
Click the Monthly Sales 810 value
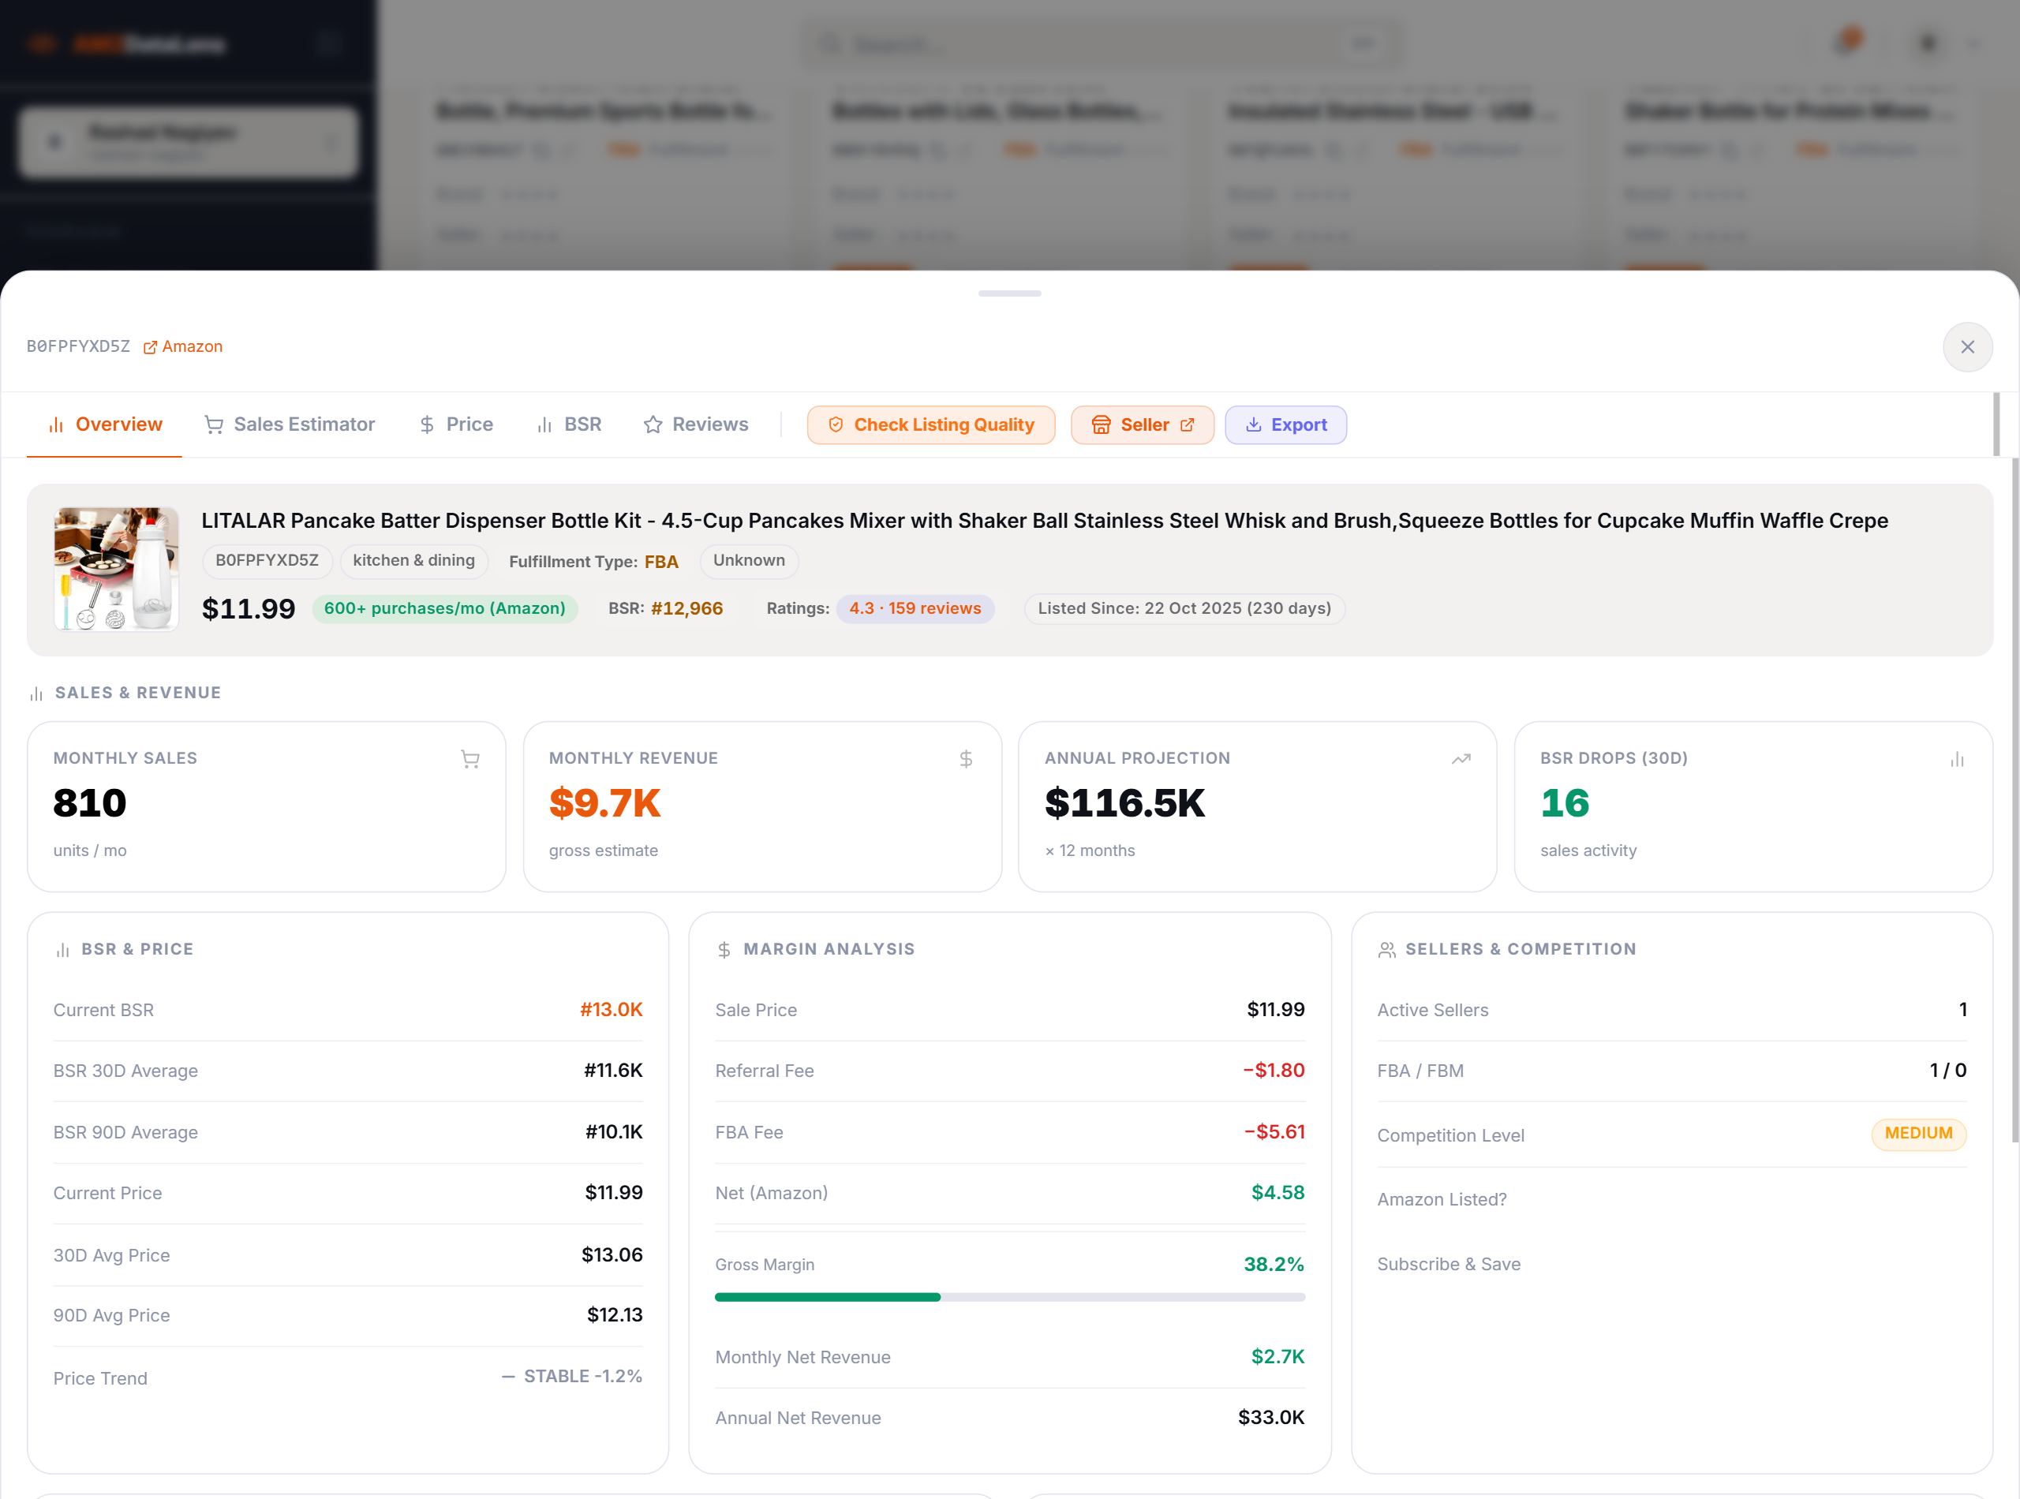[x=90, y=803]
